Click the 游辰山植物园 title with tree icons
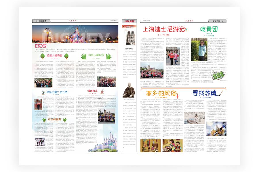259x172 pixels. 54,55
